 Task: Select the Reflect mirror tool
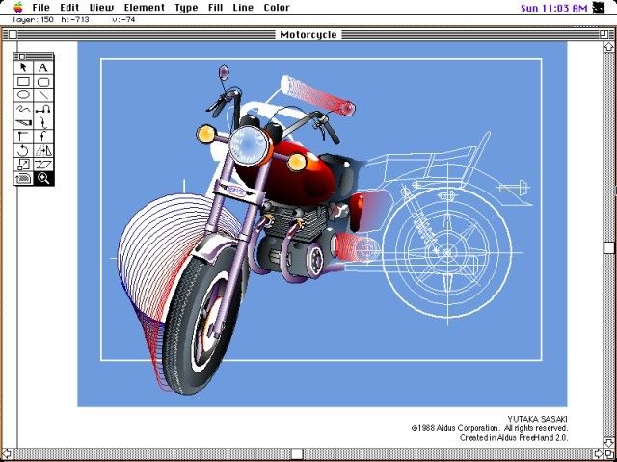pyautogui.click(x=43, y=151)
